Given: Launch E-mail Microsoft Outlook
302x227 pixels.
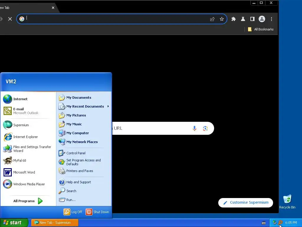Looking at the screenshot, I should point(28,111).
